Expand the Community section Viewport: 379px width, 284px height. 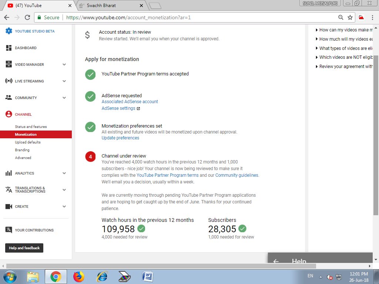click(x=64, y=98)
